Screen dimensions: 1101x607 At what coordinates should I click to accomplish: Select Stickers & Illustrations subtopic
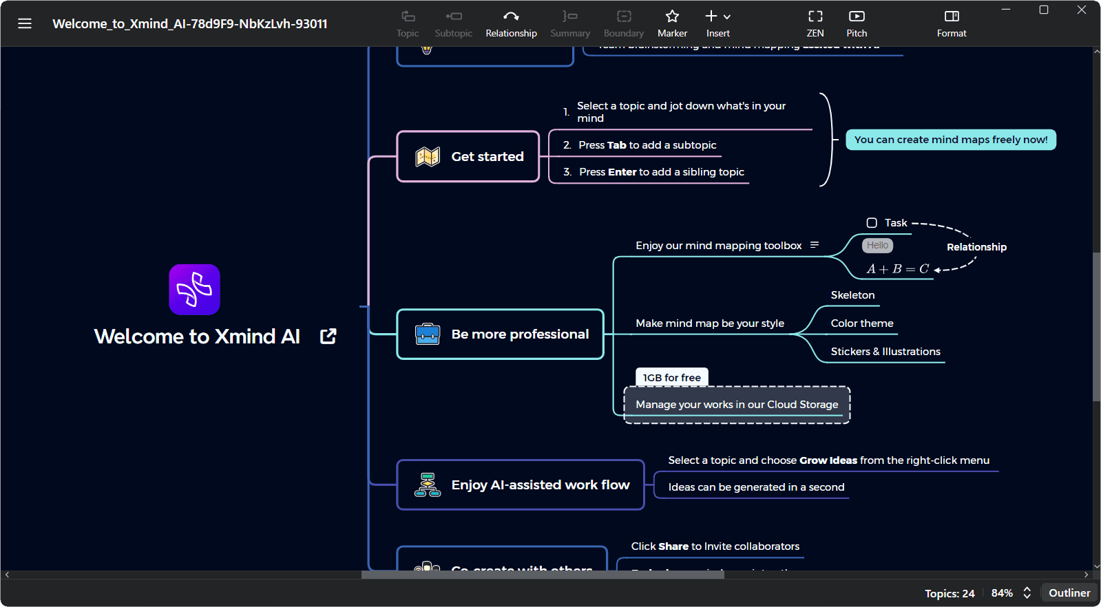(885, 352)
